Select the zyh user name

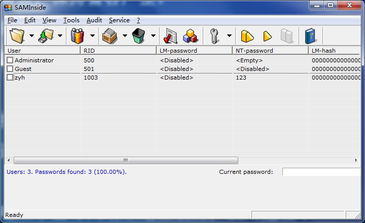[x=20, y=78]
